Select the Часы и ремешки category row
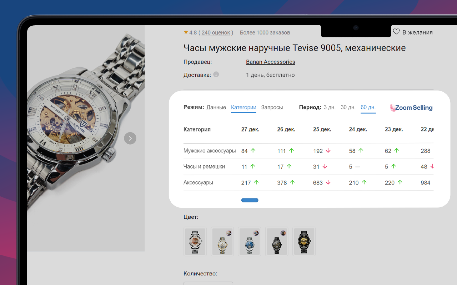 point(308,167)
